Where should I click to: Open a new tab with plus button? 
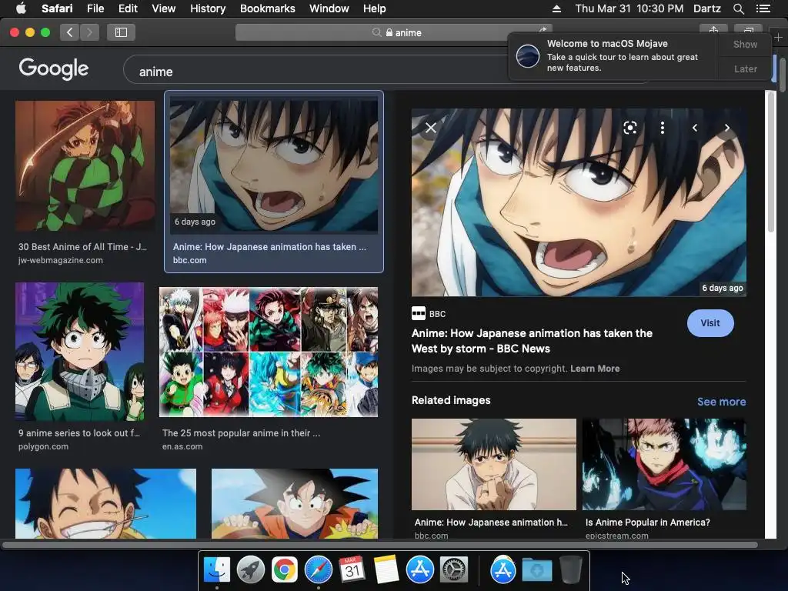pyautogui.click(x=778, y=37)
